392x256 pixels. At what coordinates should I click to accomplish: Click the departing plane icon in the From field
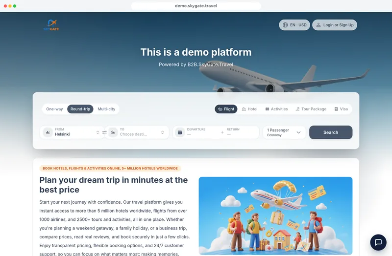(x=48, y=132)
